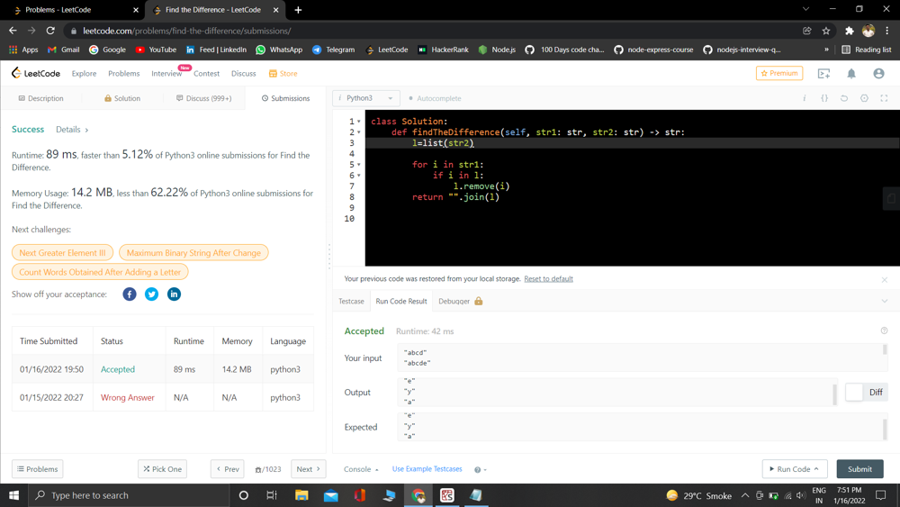Open the Accepted submission entry
The height and width of the screenshot is (507, 900).
(x=118, y=369)
